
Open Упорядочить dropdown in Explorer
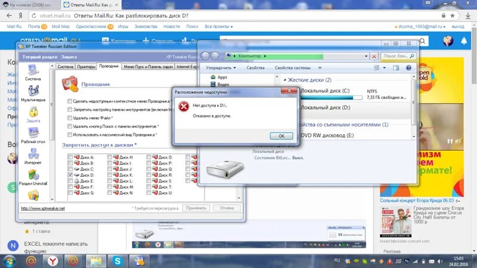[x=221, y=68]
